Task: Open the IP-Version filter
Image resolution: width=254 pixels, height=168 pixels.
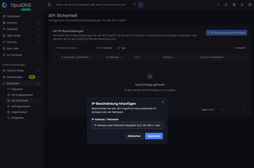Action: coord(104,48)
